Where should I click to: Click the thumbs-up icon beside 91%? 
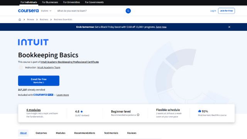pos(200,111)
